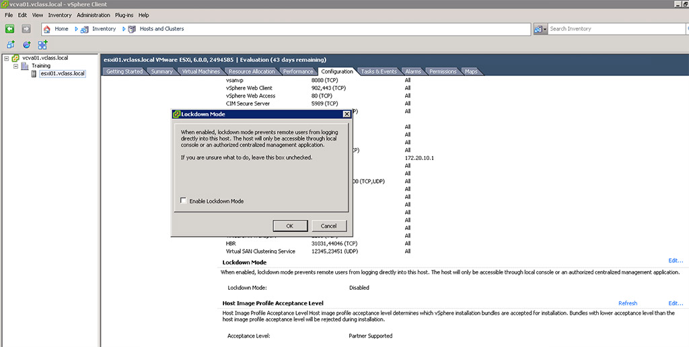Click the Lockdown Mode Disabled value
689x347 pixels.
[x=359, y=288]
